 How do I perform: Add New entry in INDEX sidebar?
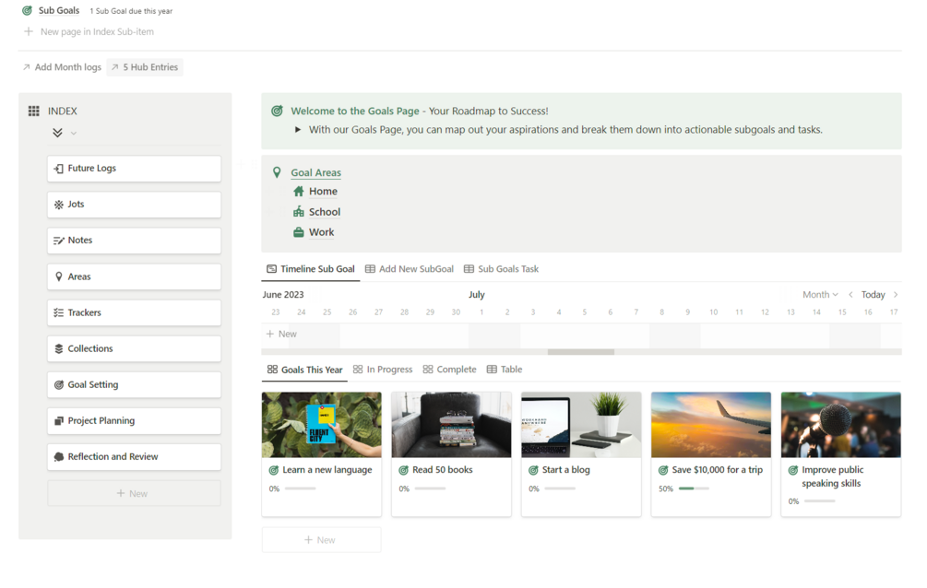click(x=134, y=493)
